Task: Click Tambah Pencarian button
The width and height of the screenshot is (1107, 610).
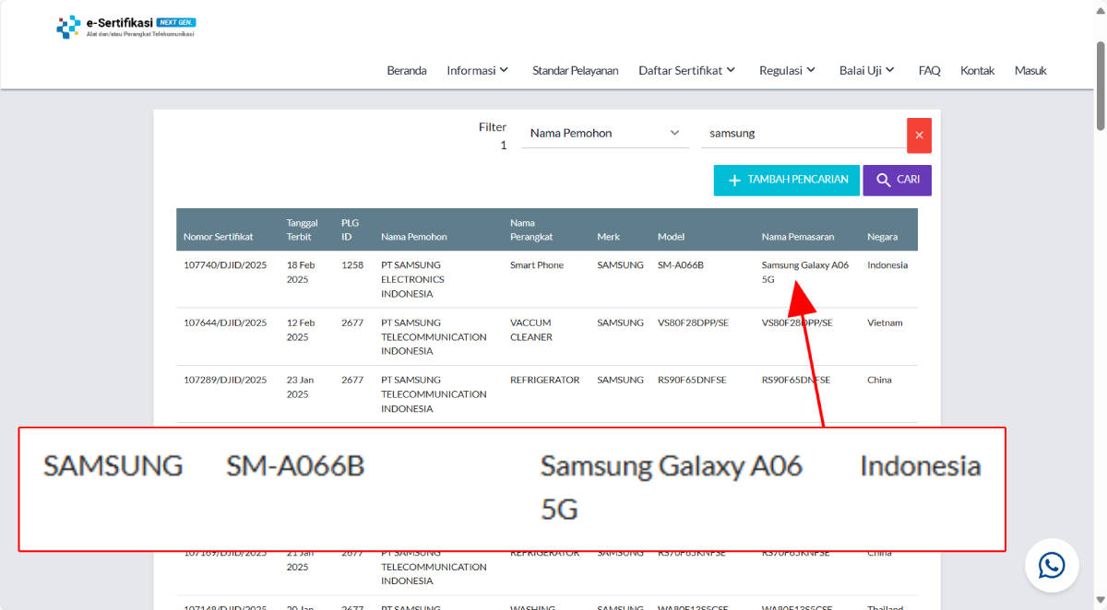Action: 787,180
